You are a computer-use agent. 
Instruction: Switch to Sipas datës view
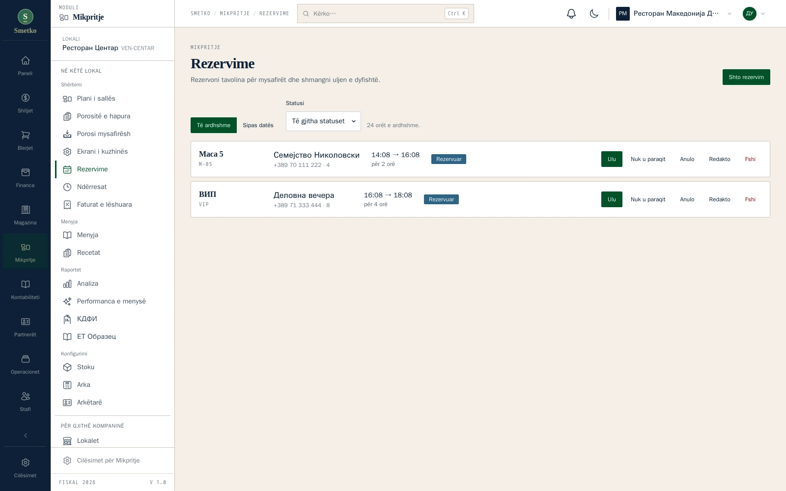point(258,125)
